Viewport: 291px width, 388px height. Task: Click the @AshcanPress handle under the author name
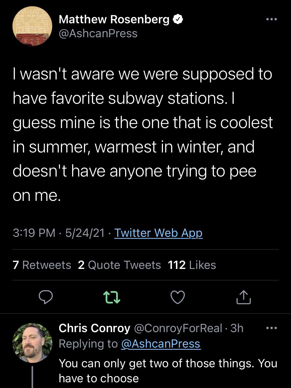click(x=98, y=33)
